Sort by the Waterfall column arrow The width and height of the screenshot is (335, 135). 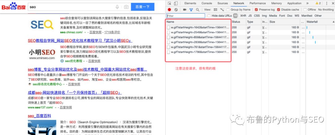(333, 22)
